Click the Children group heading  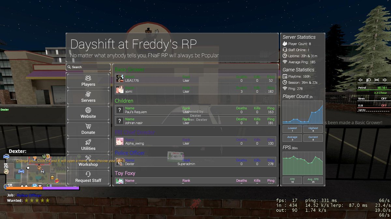tap(124, 101)
